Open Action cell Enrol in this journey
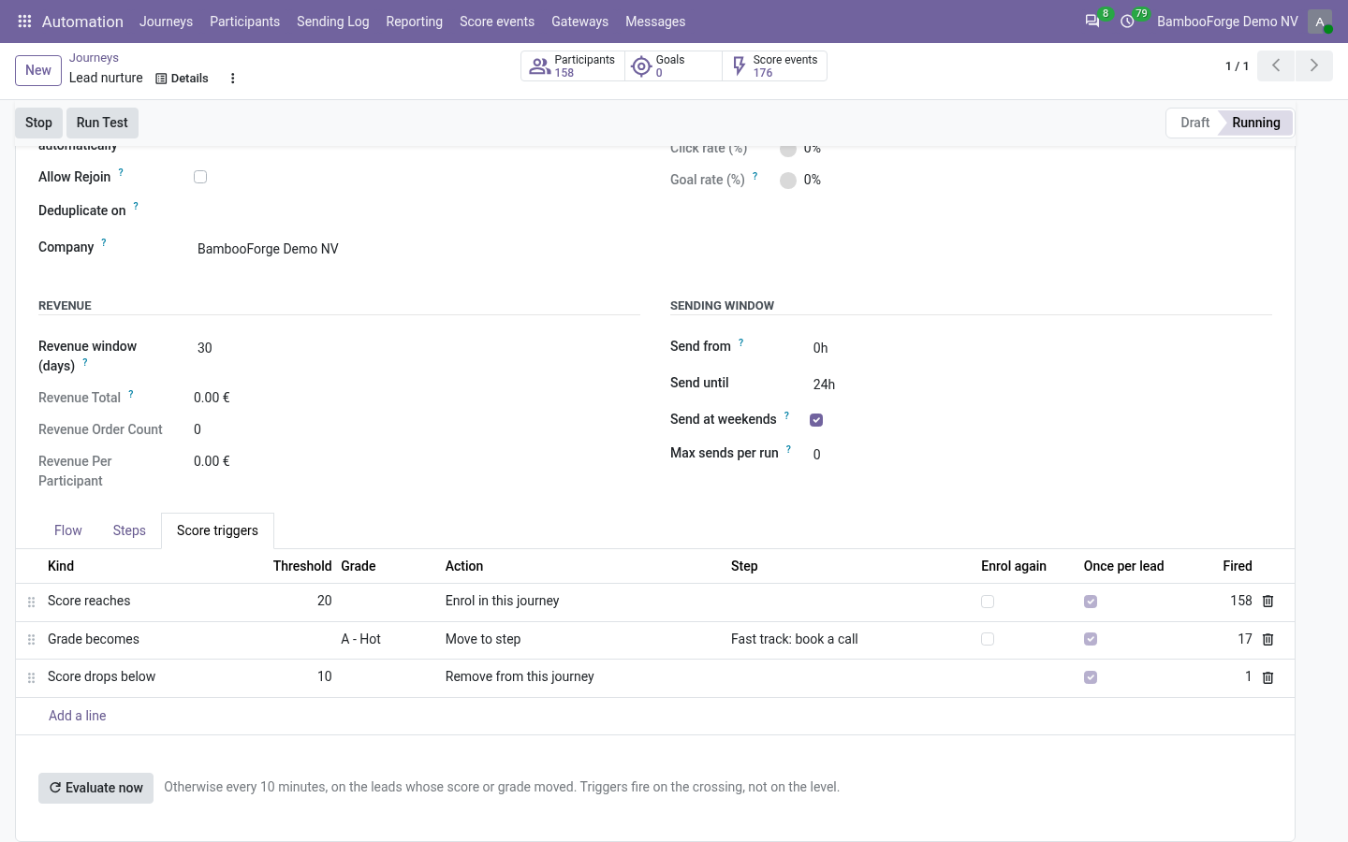Viewport: 1348px width, 842px height. pyautogui.click(x=582, y=601)
